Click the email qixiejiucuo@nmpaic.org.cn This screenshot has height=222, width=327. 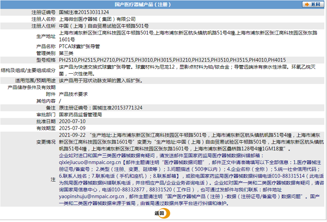[x=90, y=162]
